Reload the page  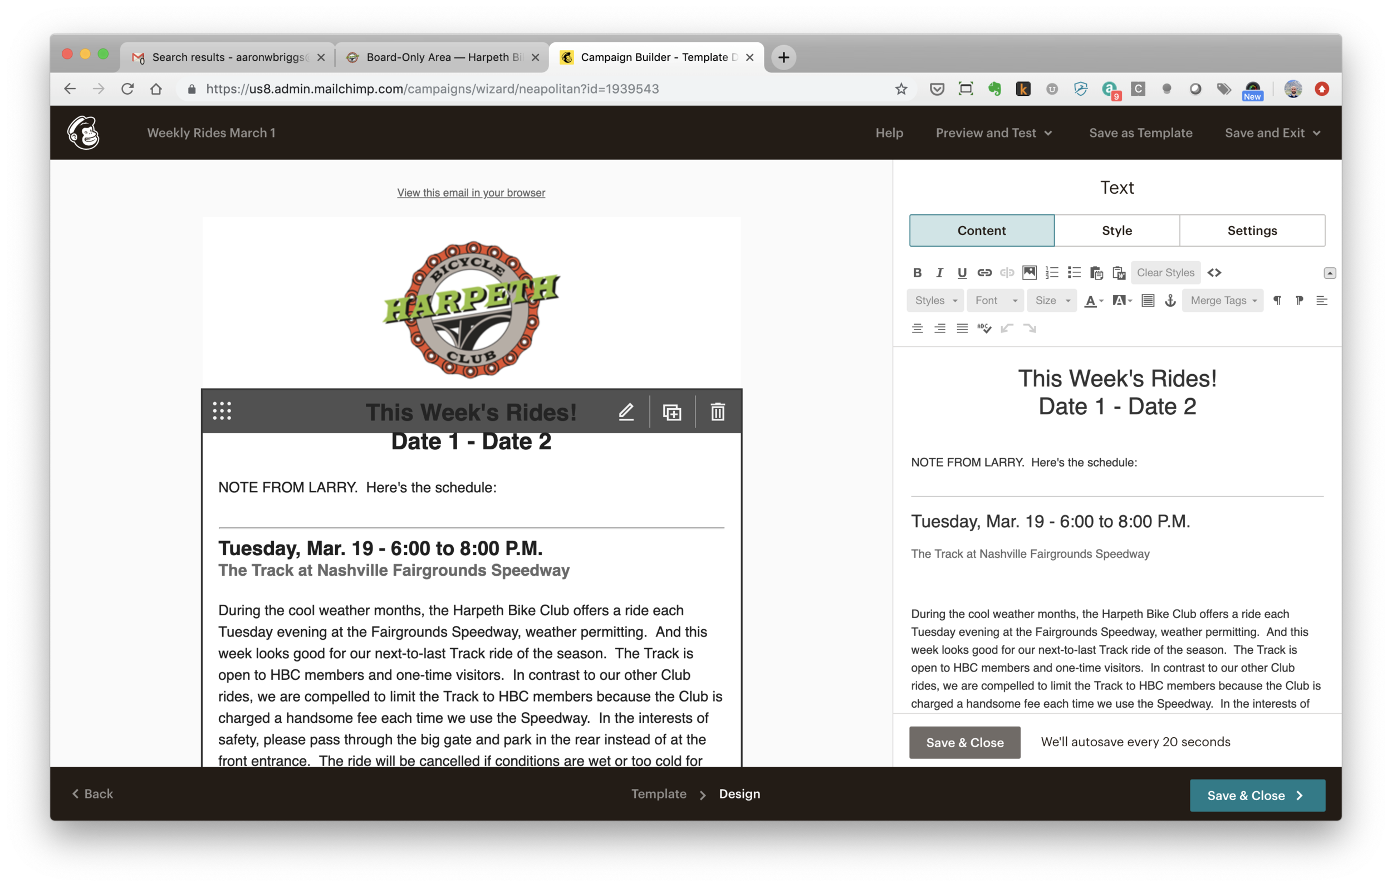pyautogui.click(x=127, y=89)
